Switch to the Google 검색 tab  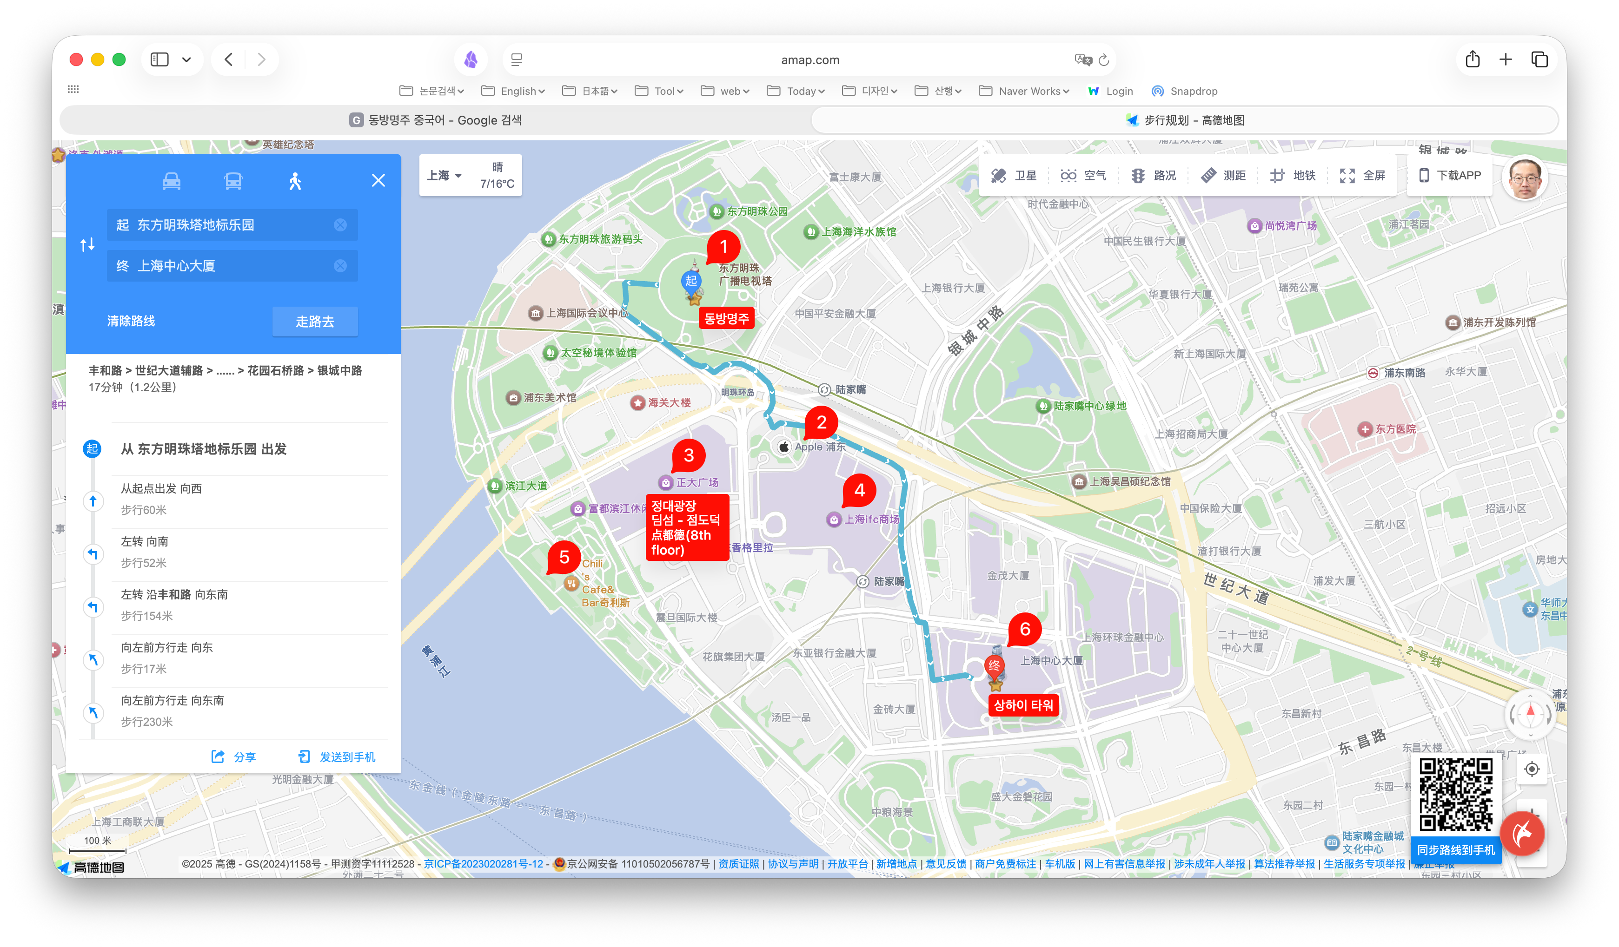(x=436, y=120)
